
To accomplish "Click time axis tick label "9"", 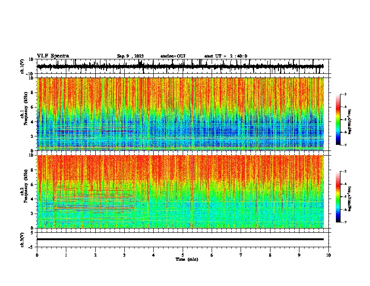I will click(299, 255).
